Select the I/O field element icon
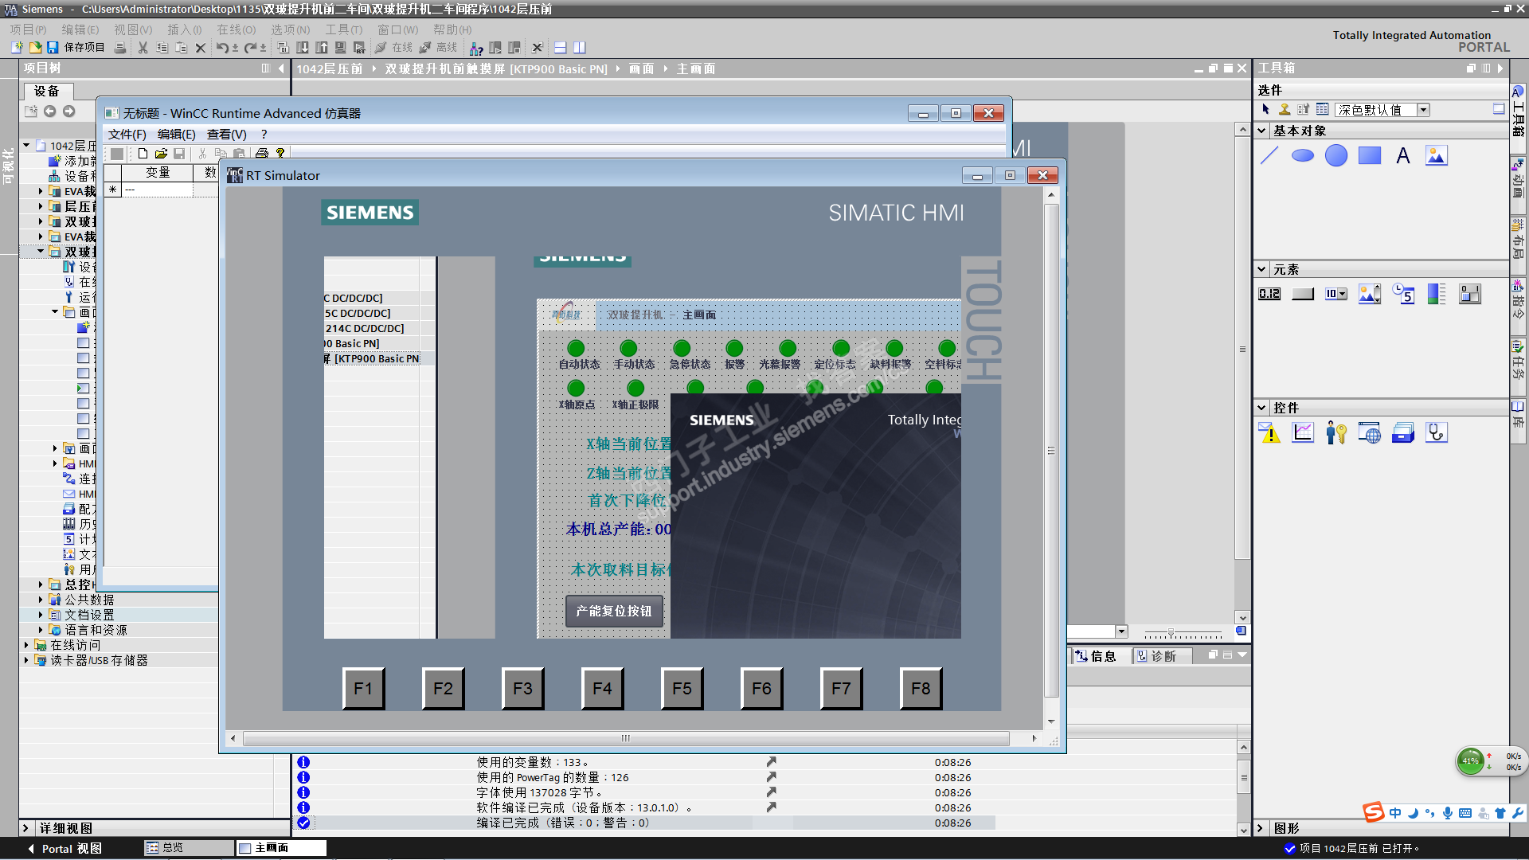 pyautogui.click(x=1269, y=295)
